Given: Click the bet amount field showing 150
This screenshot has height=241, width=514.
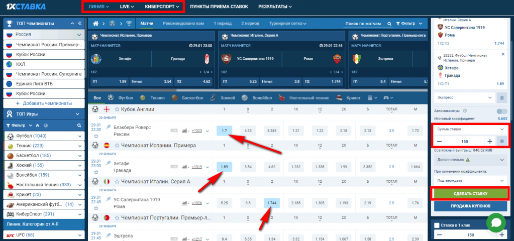Looking at the screenshot, I should 464,142.
